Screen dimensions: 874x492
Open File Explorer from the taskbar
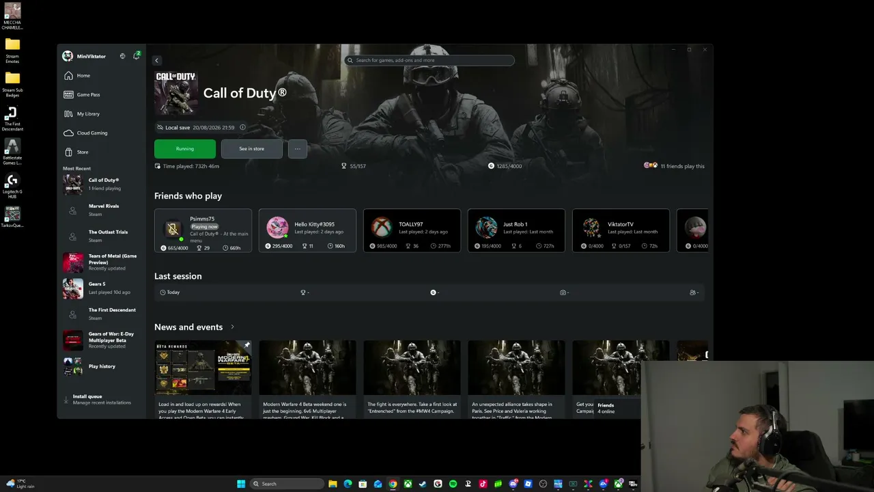[333, 484]
